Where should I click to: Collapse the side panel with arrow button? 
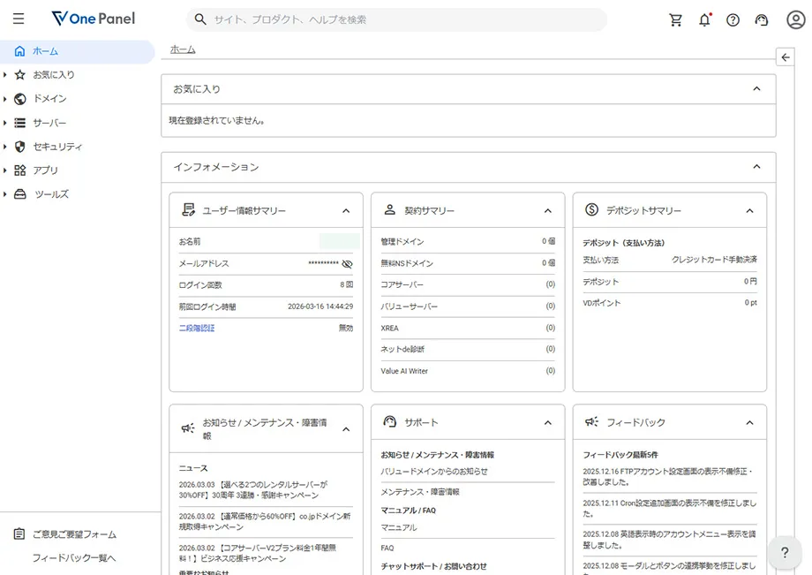(x=785, y=57)
